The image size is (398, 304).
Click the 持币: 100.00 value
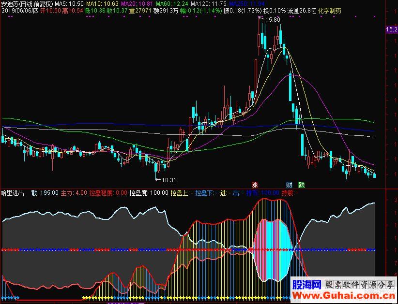coord(263,193)
